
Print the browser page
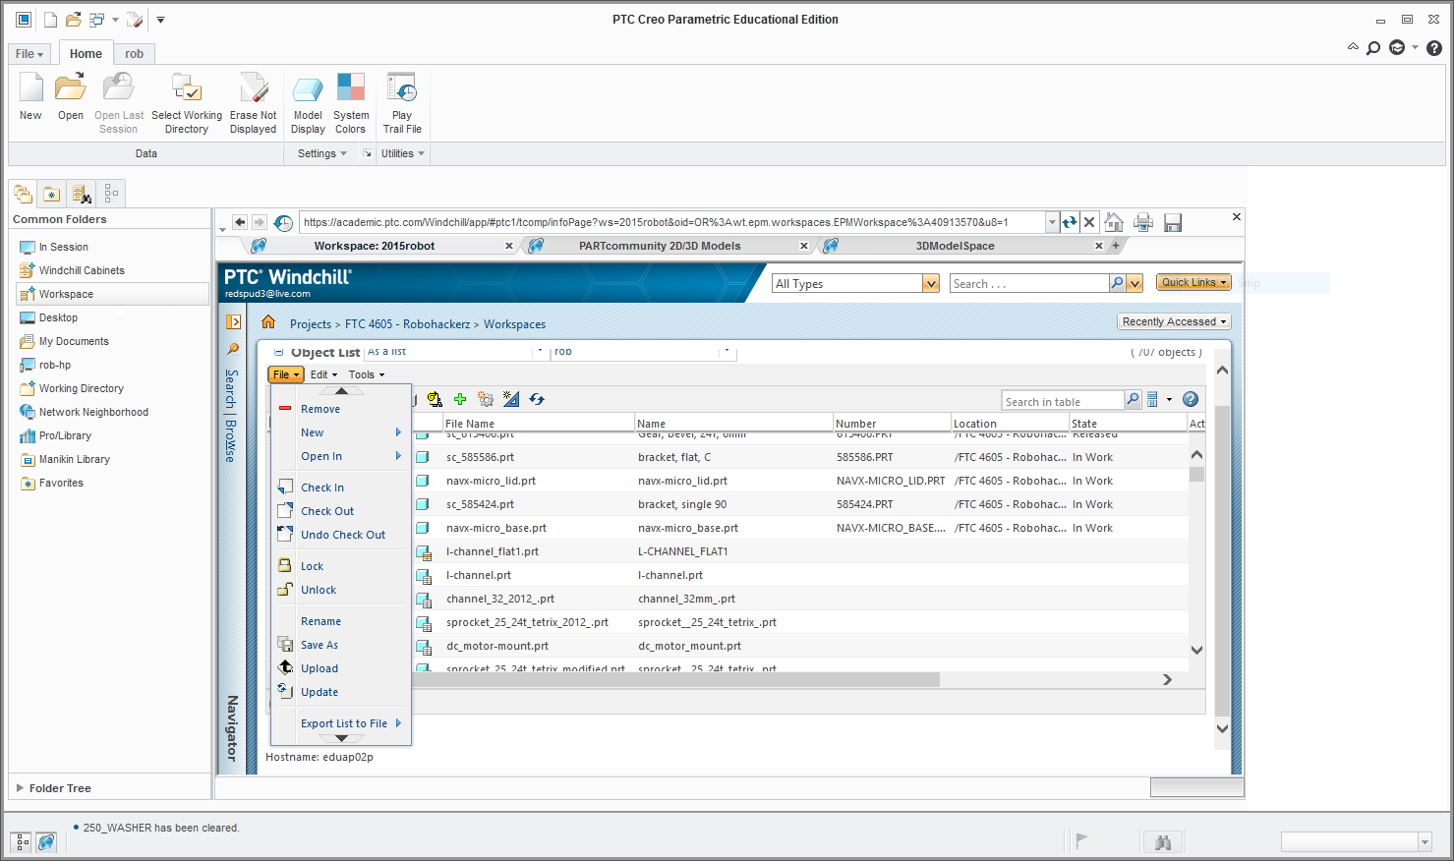tap(1143, 222)
